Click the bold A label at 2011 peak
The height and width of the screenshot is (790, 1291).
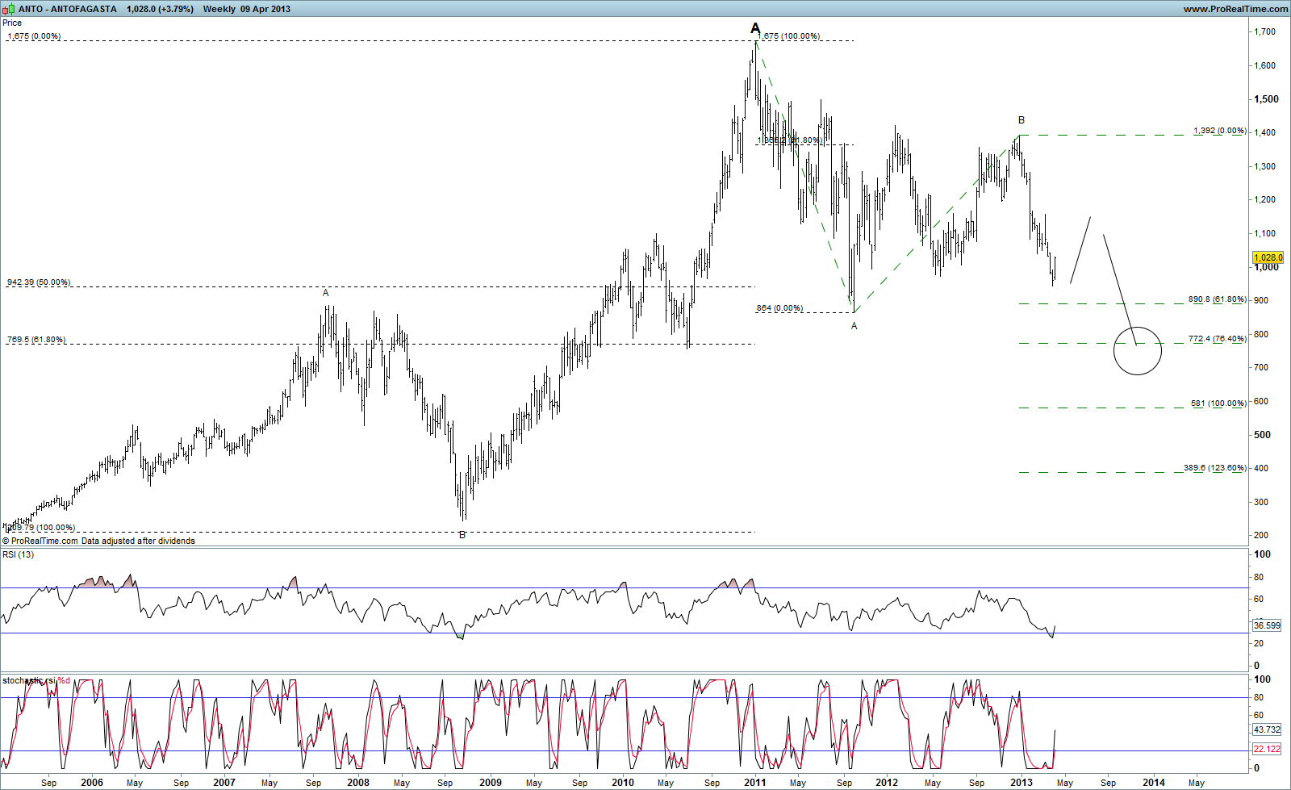pos(755,29)
